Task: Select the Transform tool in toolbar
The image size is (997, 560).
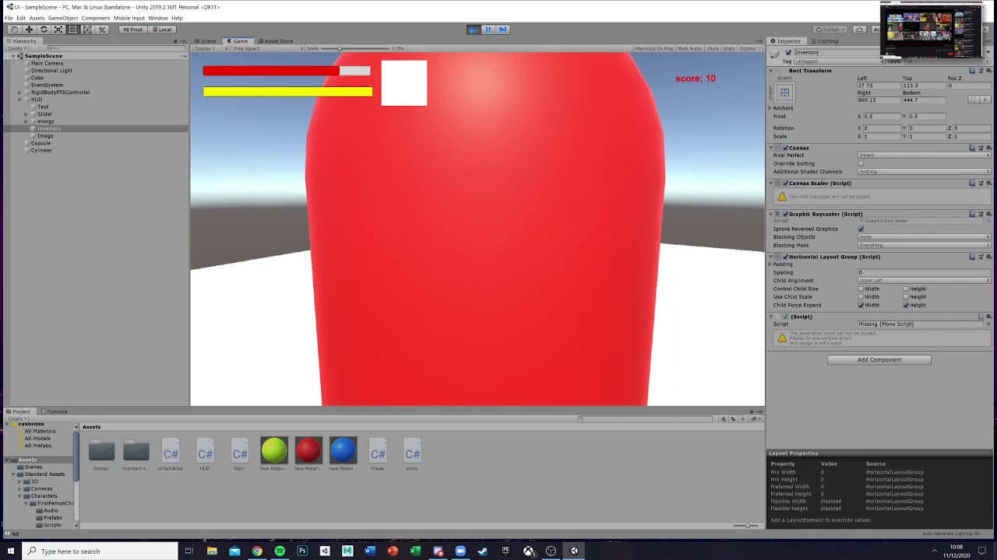Action: click(87, 30)
